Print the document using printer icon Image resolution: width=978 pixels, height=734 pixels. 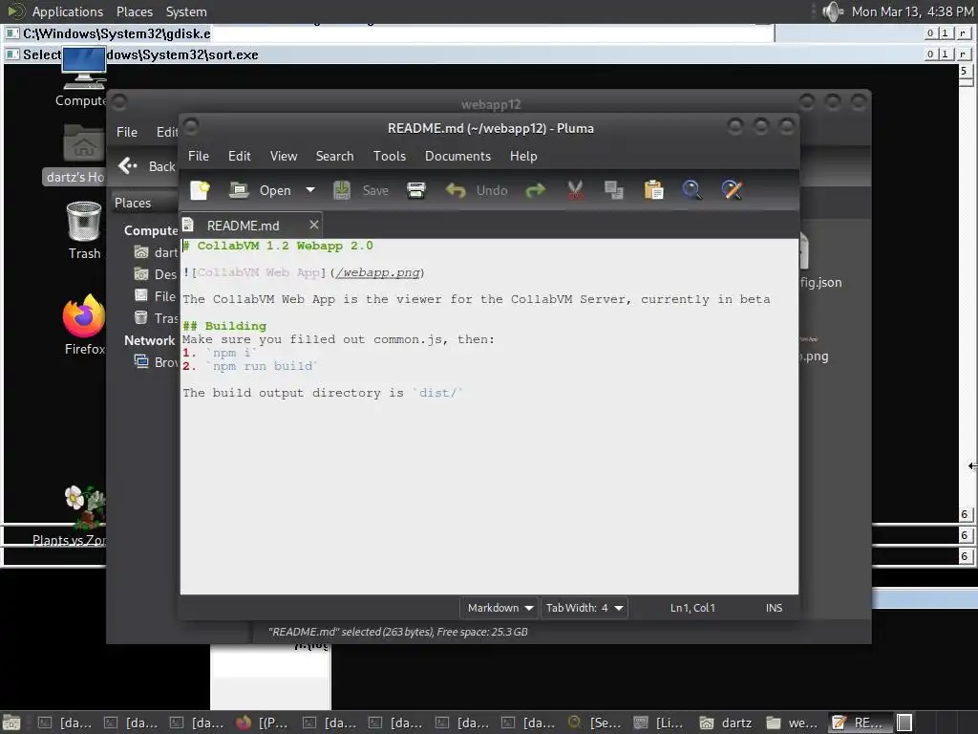[416, 190]
